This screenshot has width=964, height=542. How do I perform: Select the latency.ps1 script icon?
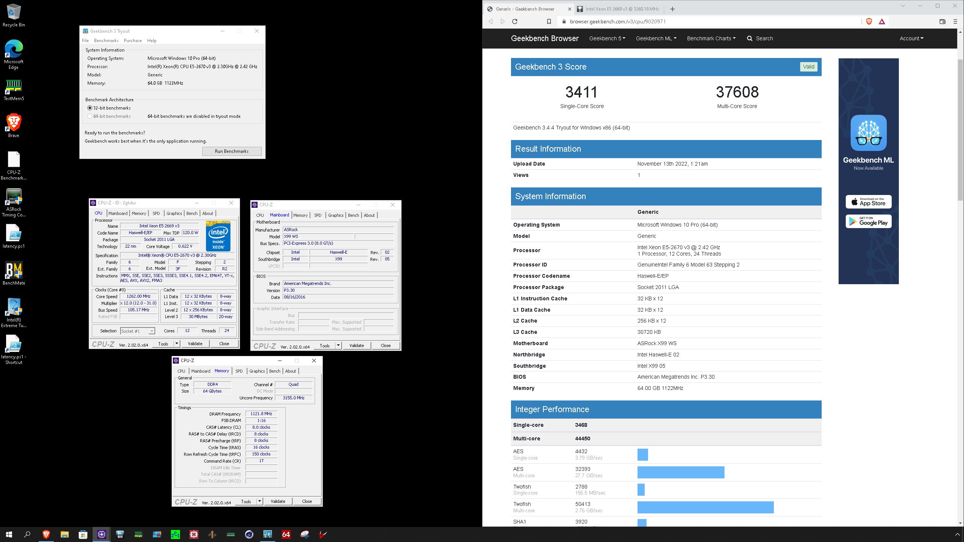(14, 236)
